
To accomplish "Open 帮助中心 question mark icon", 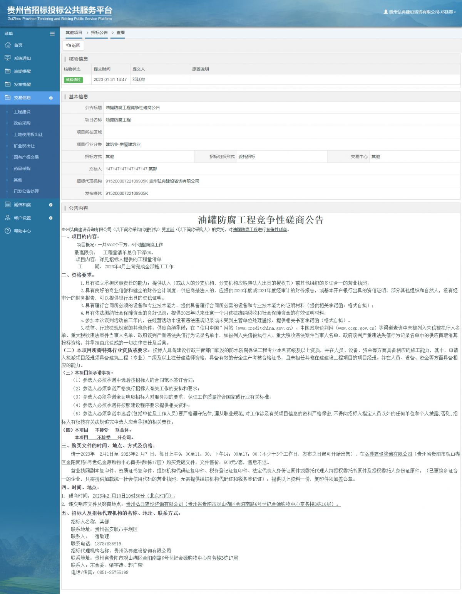I will click(8, 231).
